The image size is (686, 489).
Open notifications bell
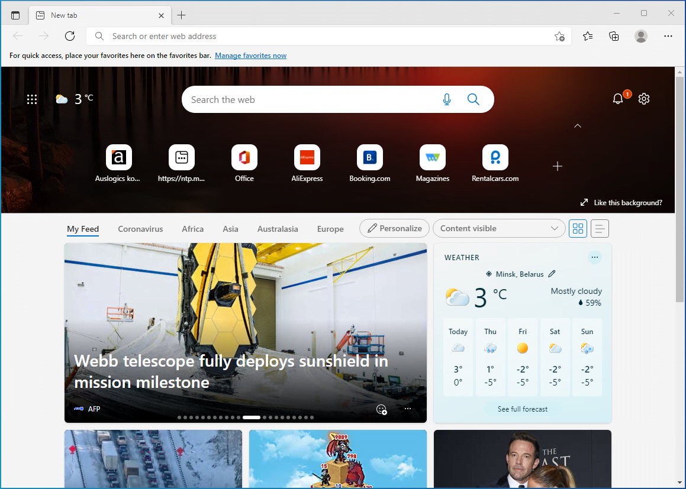tap(618, 99)
